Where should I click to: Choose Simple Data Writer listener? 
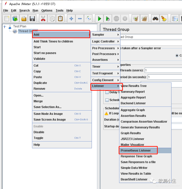145,168
